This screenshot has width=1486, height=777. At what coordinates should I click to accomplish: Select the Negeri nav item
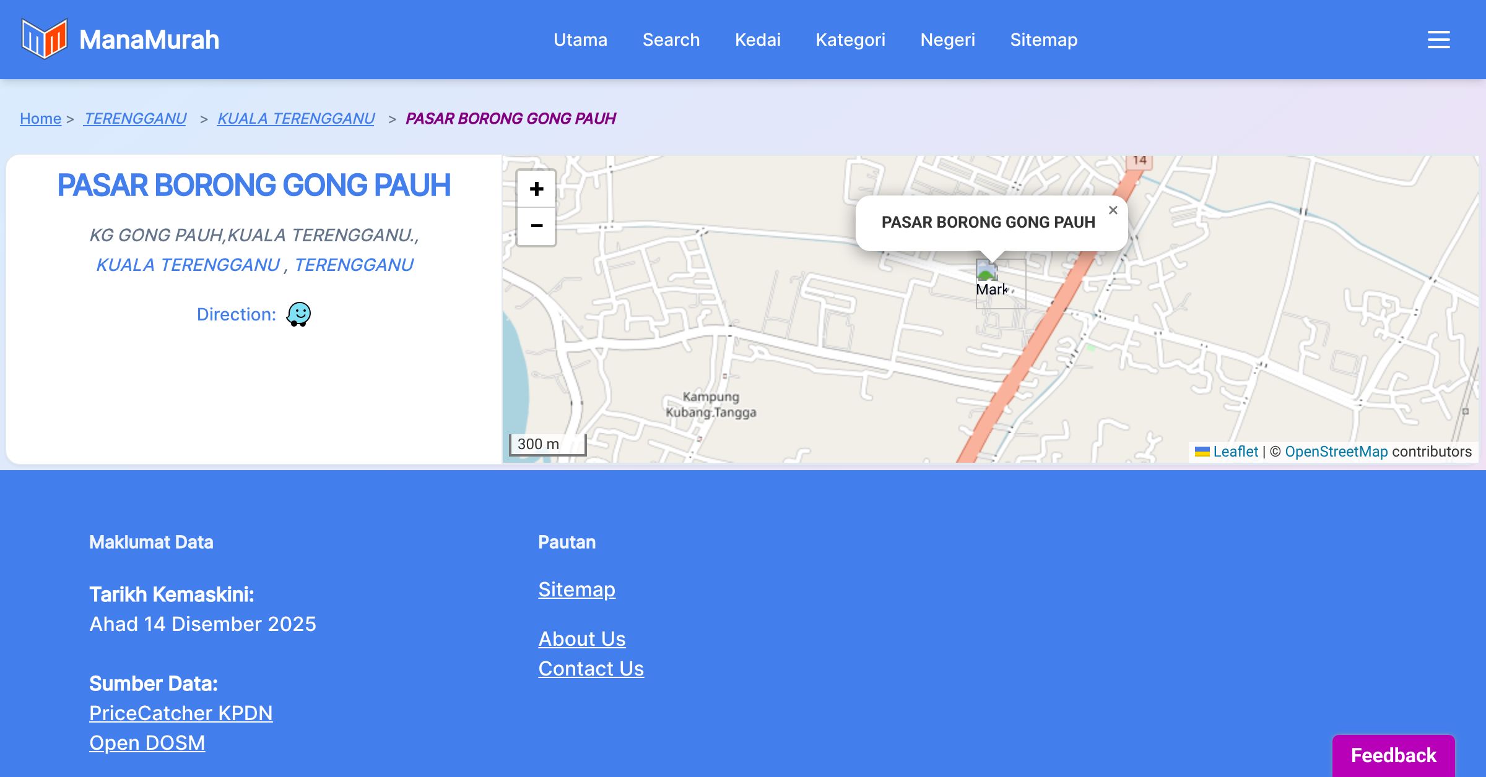947,40
